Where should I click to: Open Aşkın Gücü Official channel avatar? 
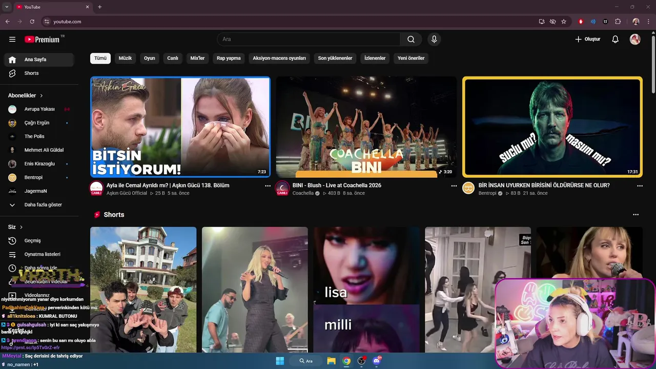[x=96, y=188]
